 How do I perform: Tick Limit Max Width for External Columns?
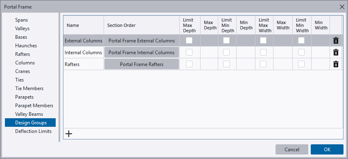point(263,40)
